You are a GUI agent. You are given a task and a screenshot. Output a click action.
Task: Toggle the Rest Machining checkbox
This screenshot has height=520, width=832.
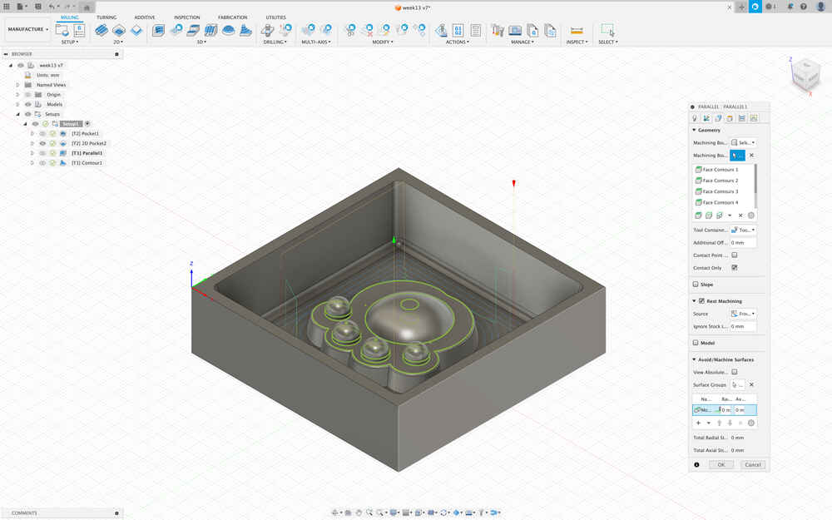pyautogui.click(x=701, y=301)
